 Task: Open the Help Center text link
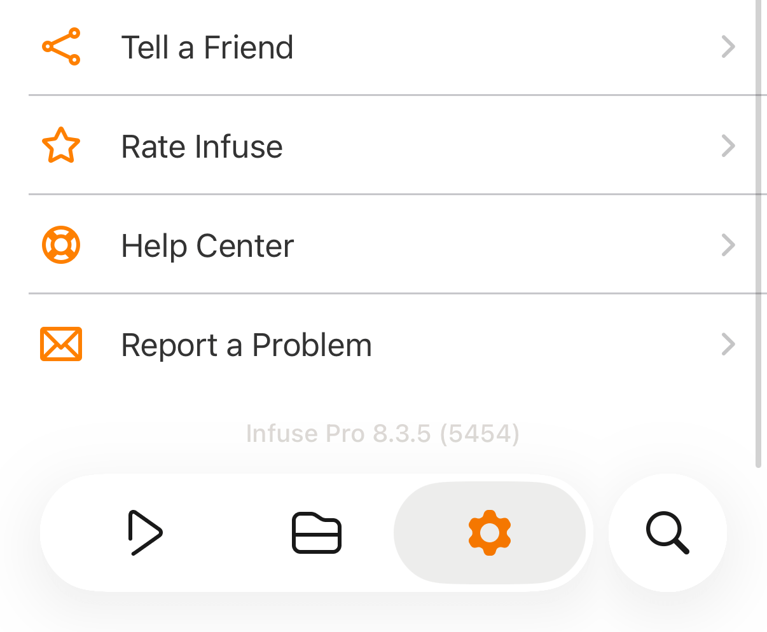(x=207, y=246)
